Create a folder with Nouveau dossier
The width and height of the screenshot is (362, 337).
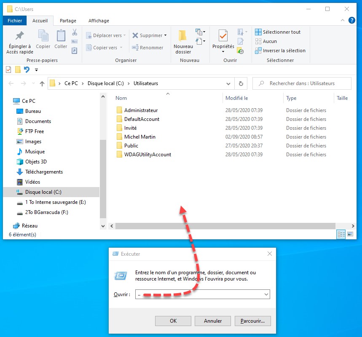tap(183, 41)
